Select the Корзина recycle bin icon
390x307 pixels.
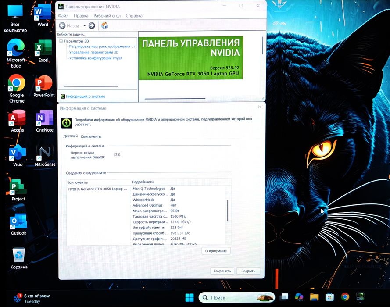[19, 258]
